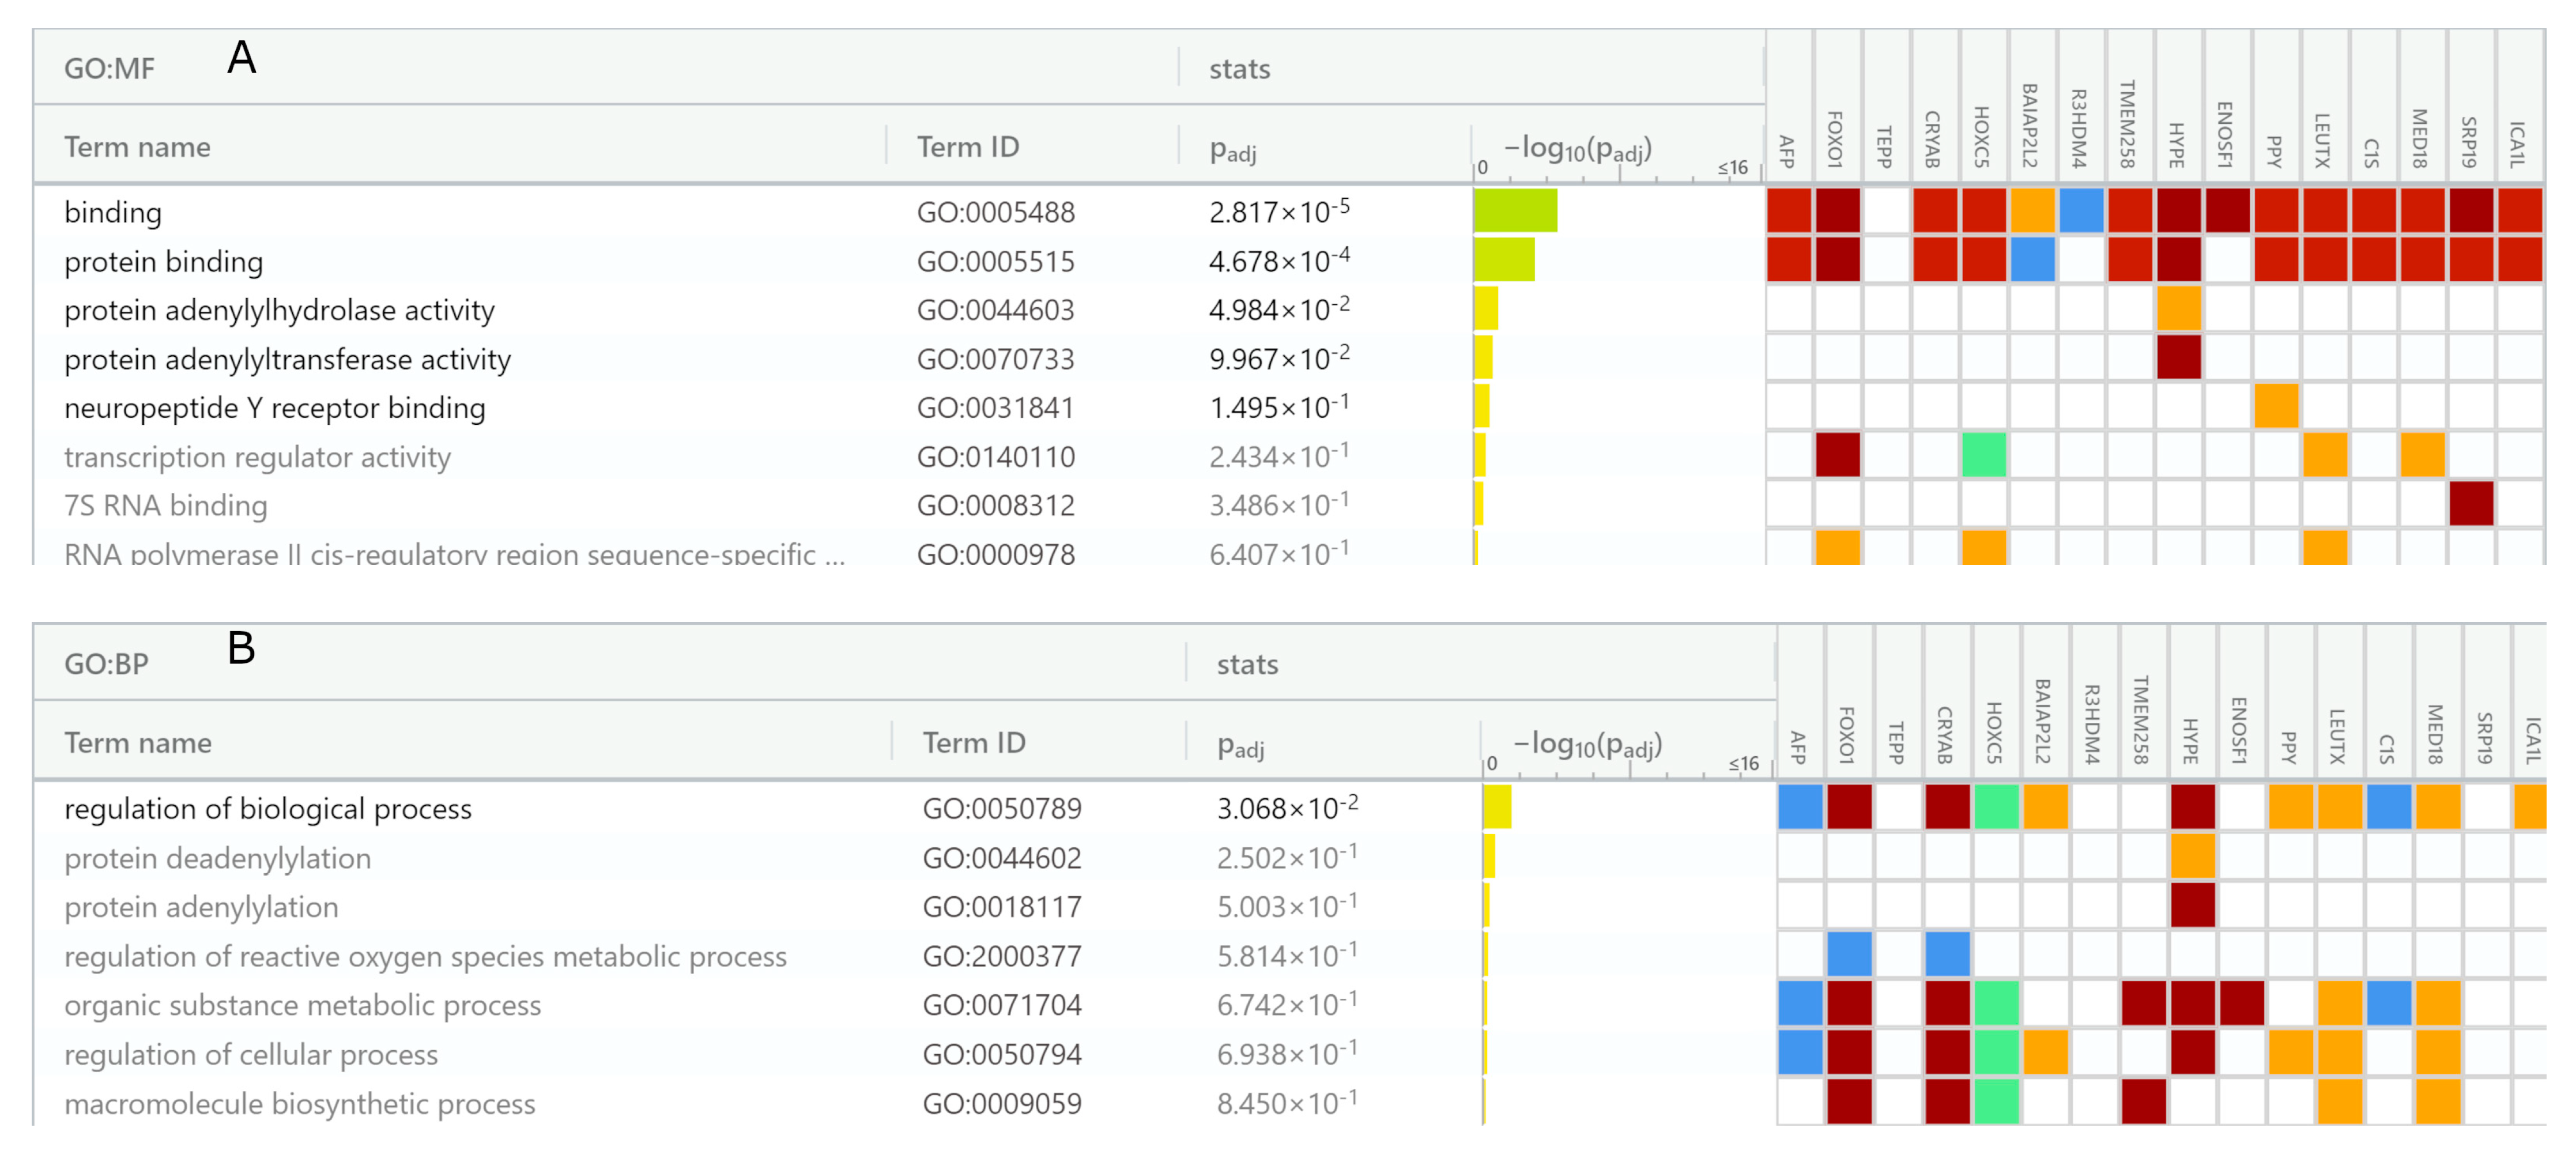This screenshot has height=1162, width=2576.
Task: Click the GO:0005488 binding term ID
Action: [995, 212]
